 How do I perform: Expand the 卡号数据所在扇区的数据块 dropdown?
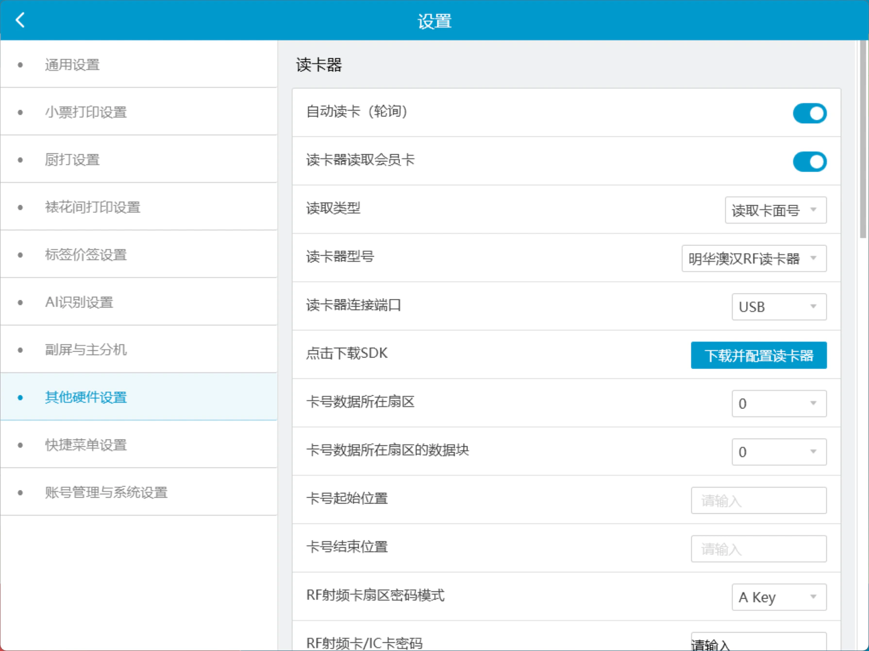779,452
